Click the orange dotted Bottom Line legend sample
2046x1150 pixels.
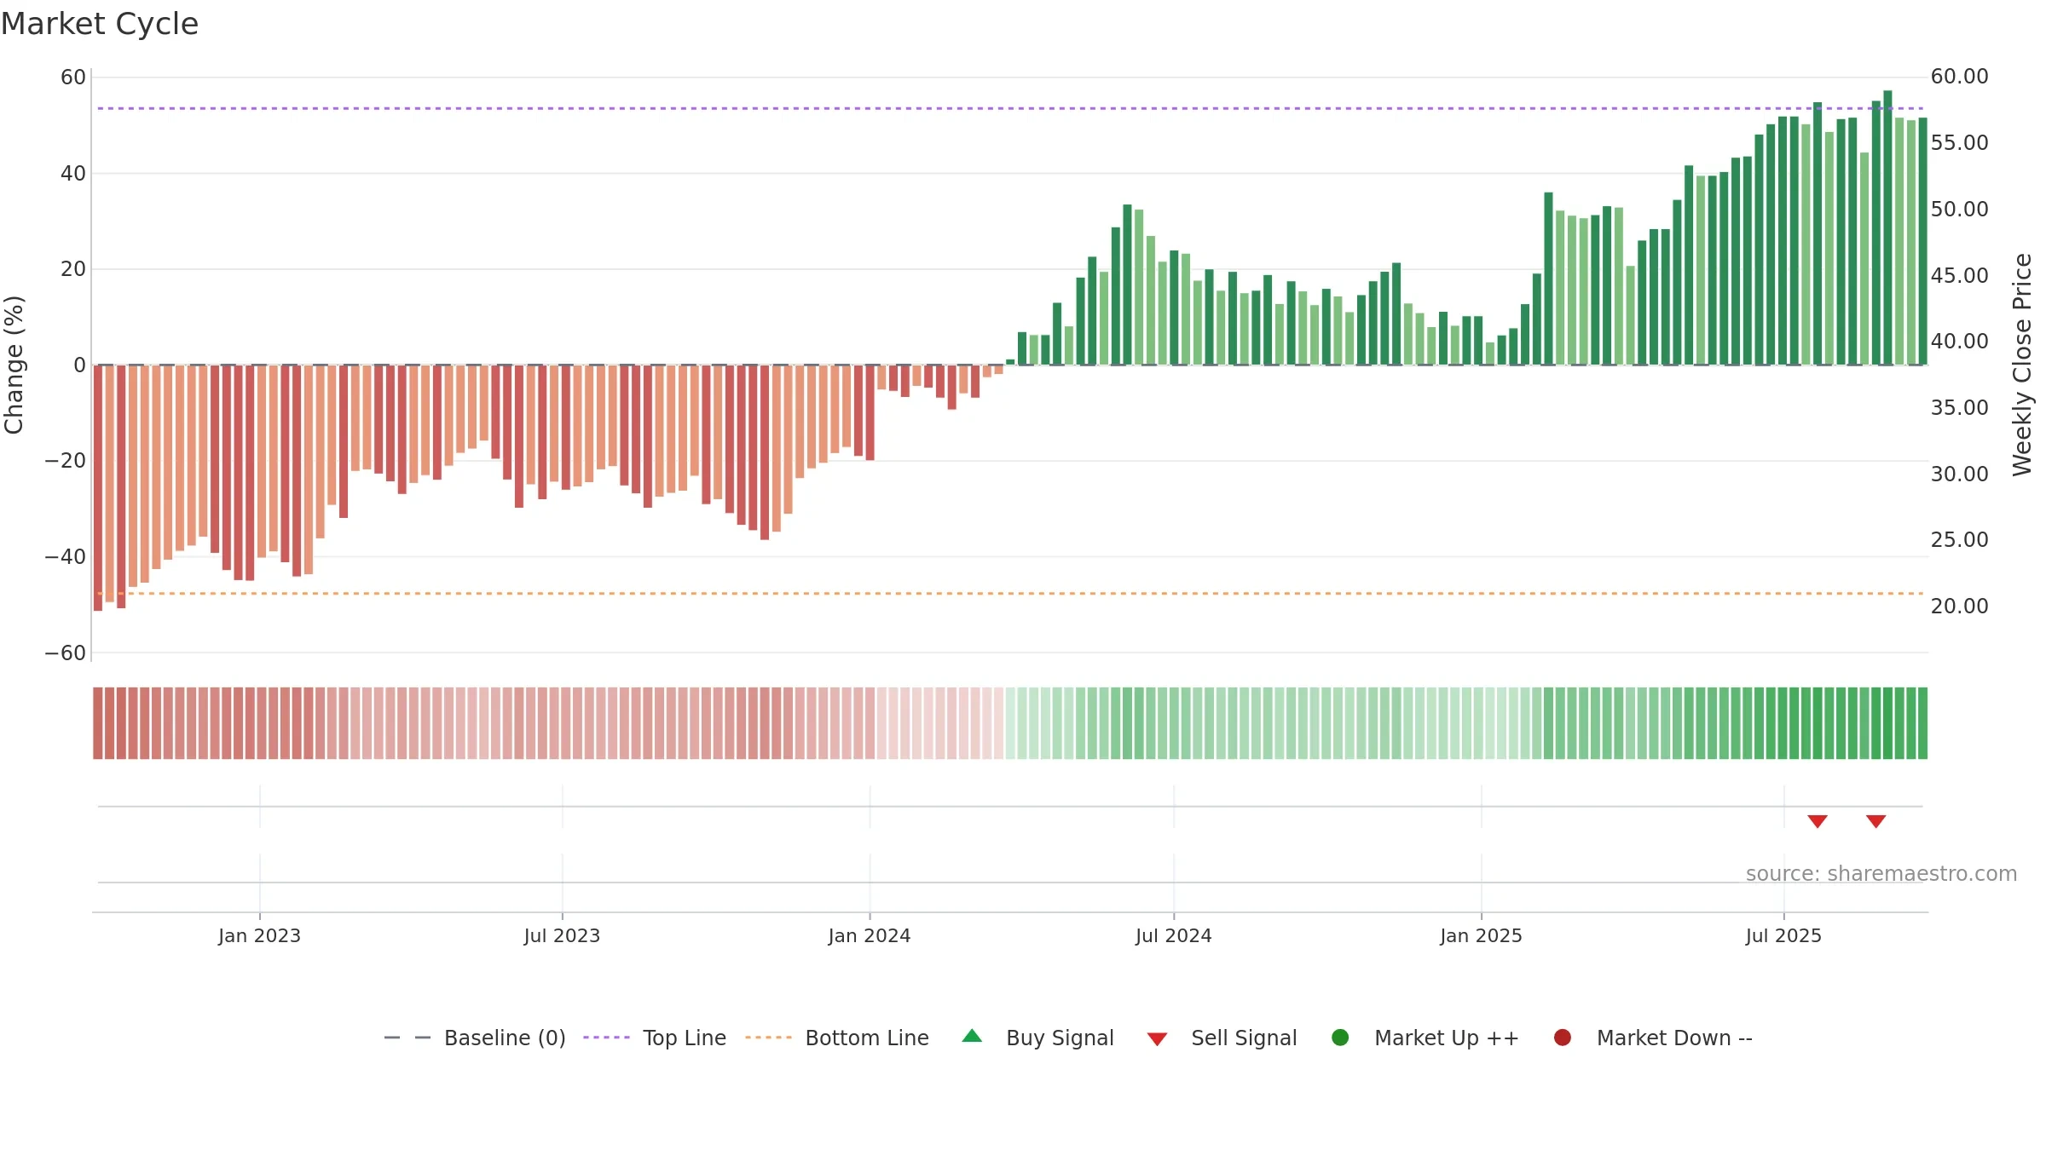point(768,1038)
